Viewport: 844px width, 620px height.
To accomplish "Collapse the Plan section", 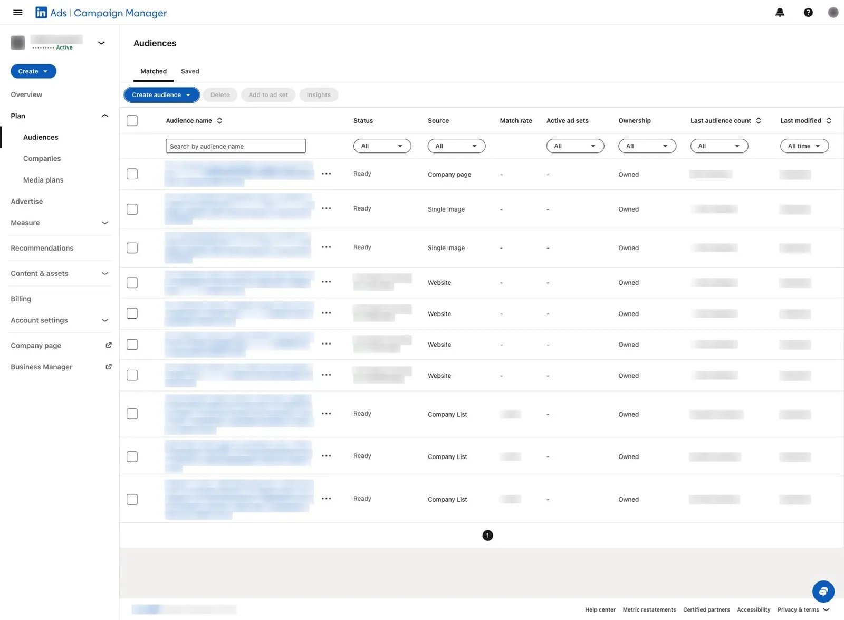I will pos(104,116).
